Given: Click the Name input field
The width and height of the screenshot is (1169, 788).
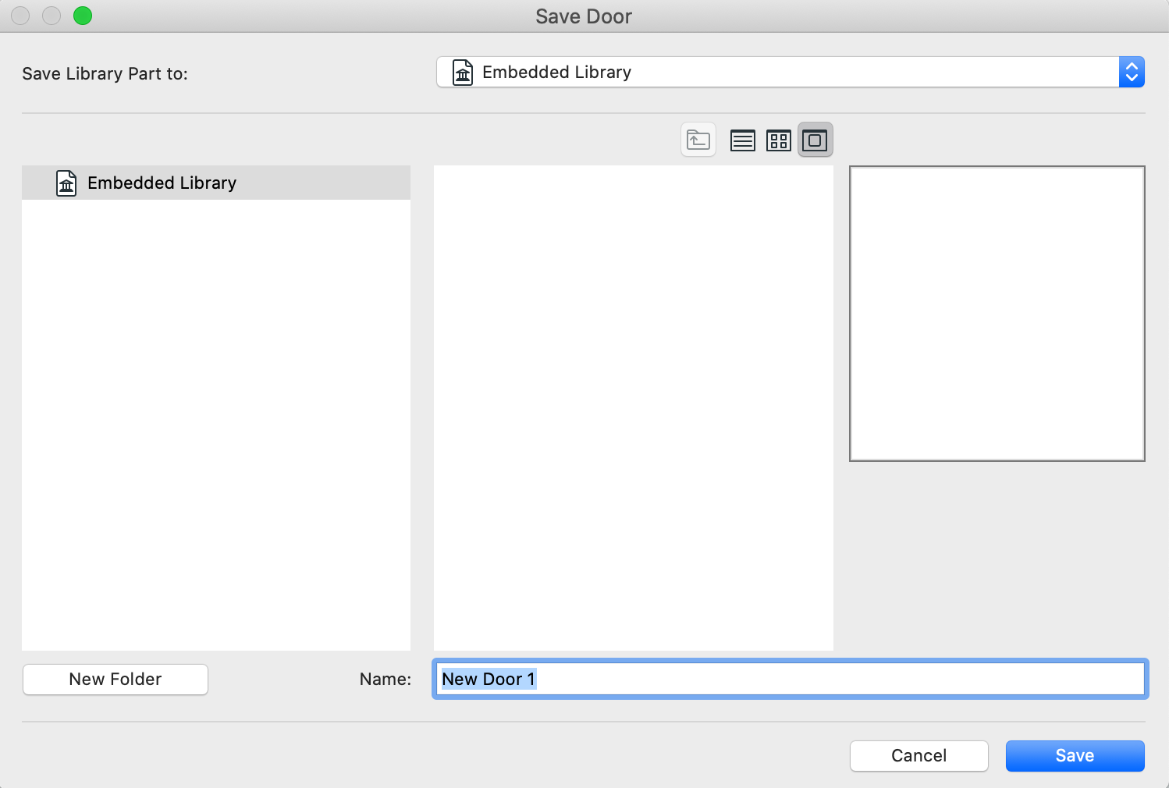Looking at the screenshot, I should pyautogui.click(x=790, y=679).
